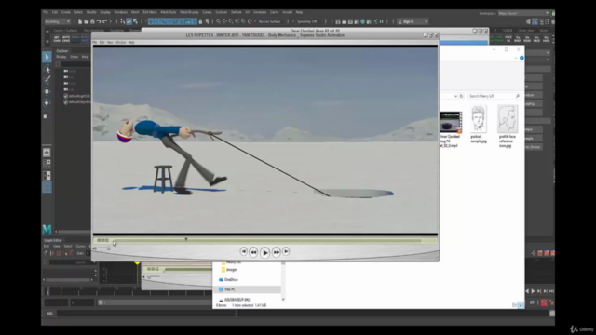The image size is (596, 335).
Task: Select the Maya Select tool arrow
Action: point(47,58)
